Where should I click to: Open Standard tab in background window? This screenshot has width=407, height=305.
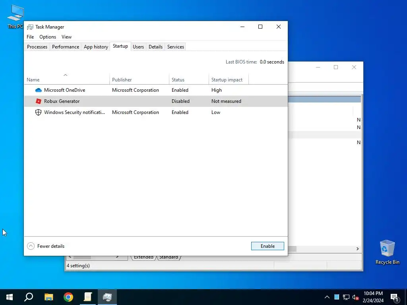pos(169,257)
